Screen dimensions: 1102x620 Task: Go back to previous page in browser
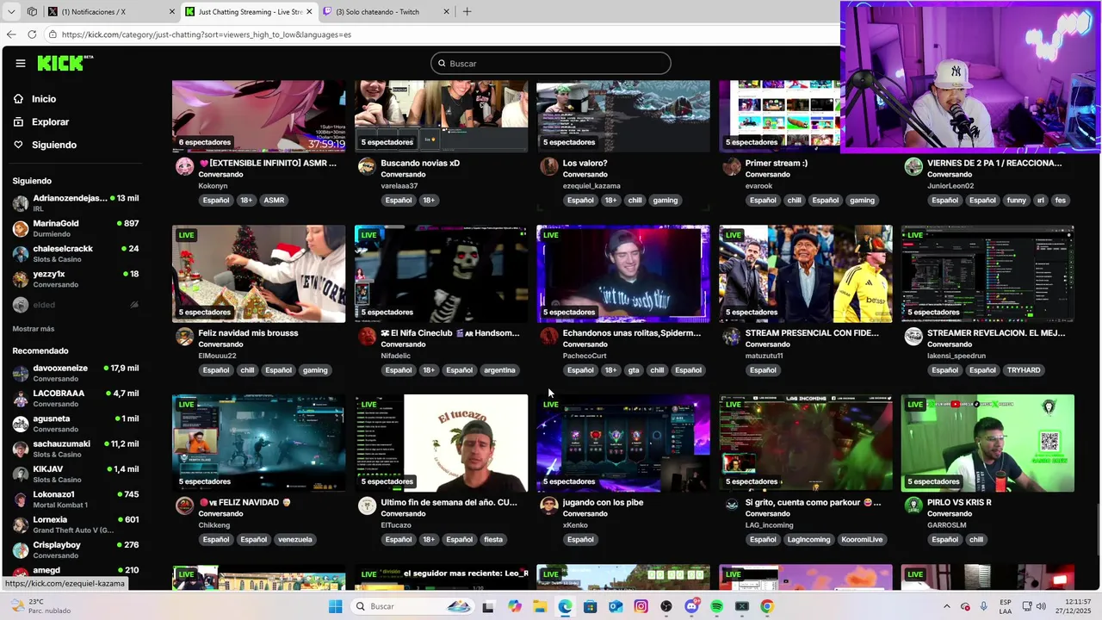[11, 34]
